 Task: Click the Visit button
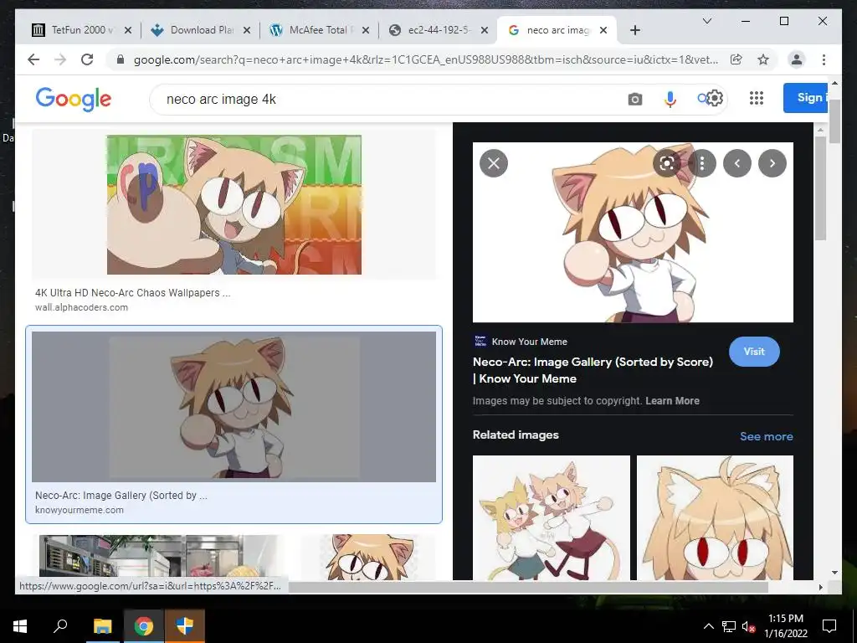click(754, 352)
